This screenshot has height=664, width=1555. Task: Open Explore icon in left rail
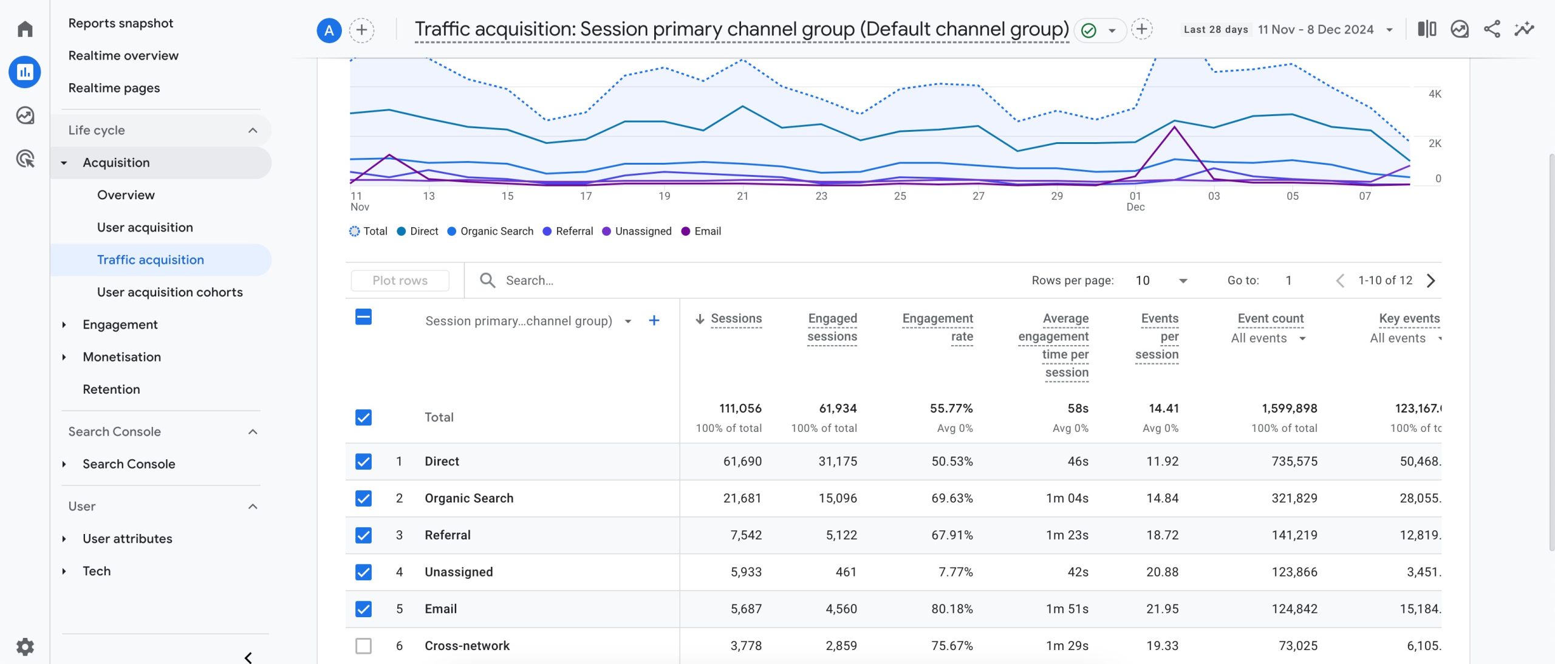(x=25, y=115)
